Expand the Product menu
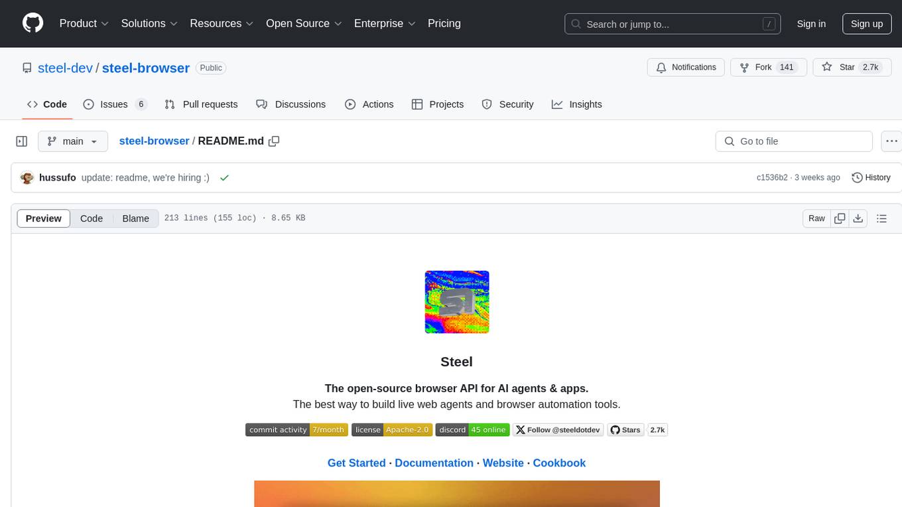 point(84,23)
